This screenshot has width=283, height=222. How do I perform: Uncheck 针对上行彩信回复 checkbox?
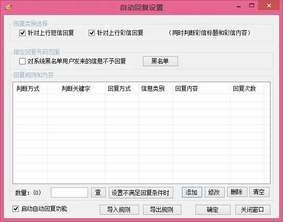(x=91, y=33)
